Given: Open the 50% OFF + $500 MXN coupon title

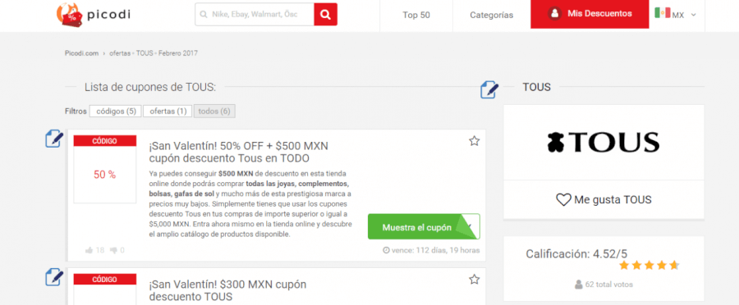Looking at the screenshot, I should pos(238,152).
